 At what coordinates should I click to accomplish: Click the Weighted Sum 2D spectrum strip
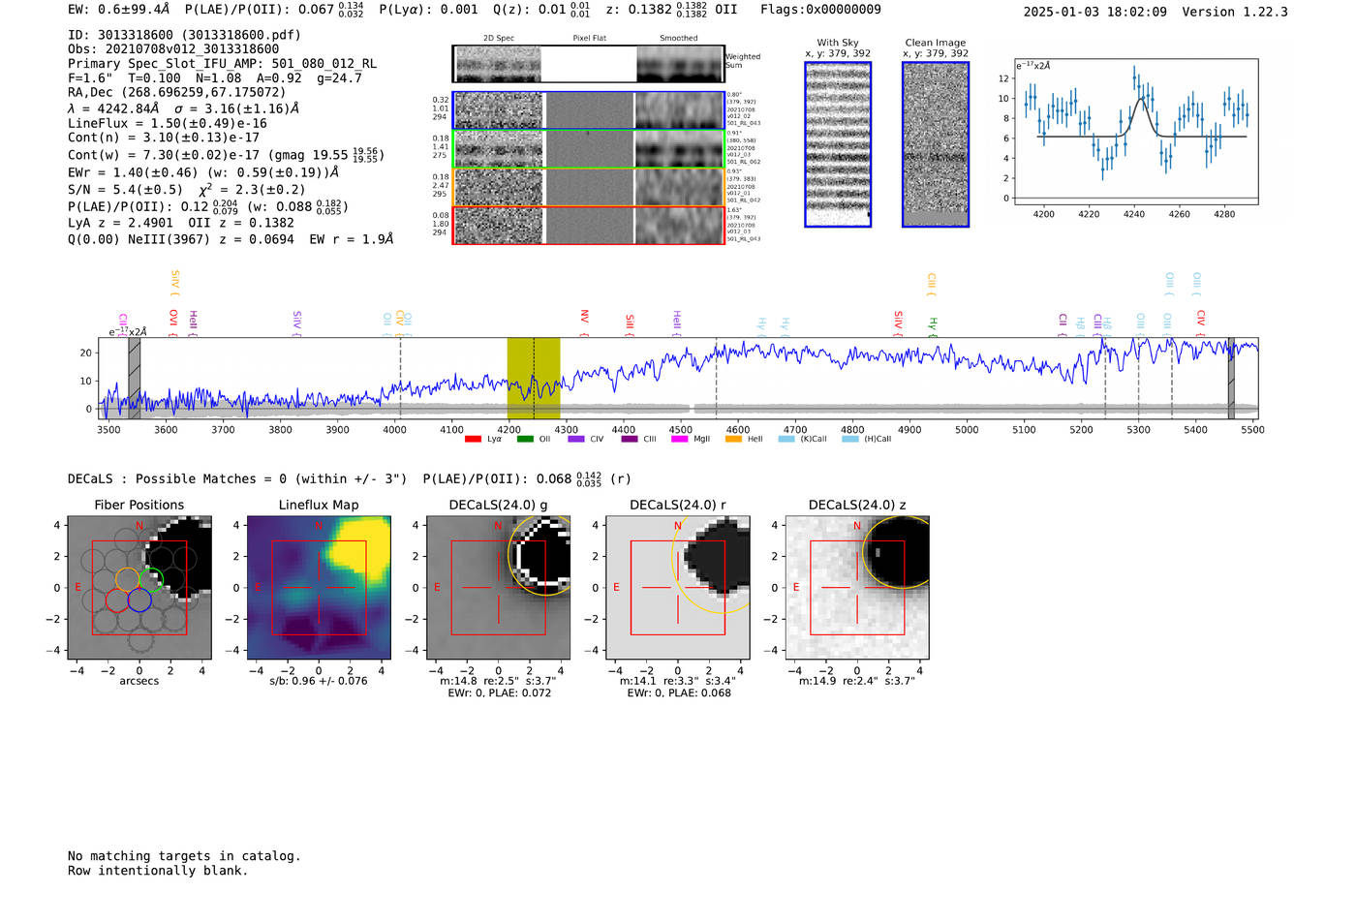589,64
